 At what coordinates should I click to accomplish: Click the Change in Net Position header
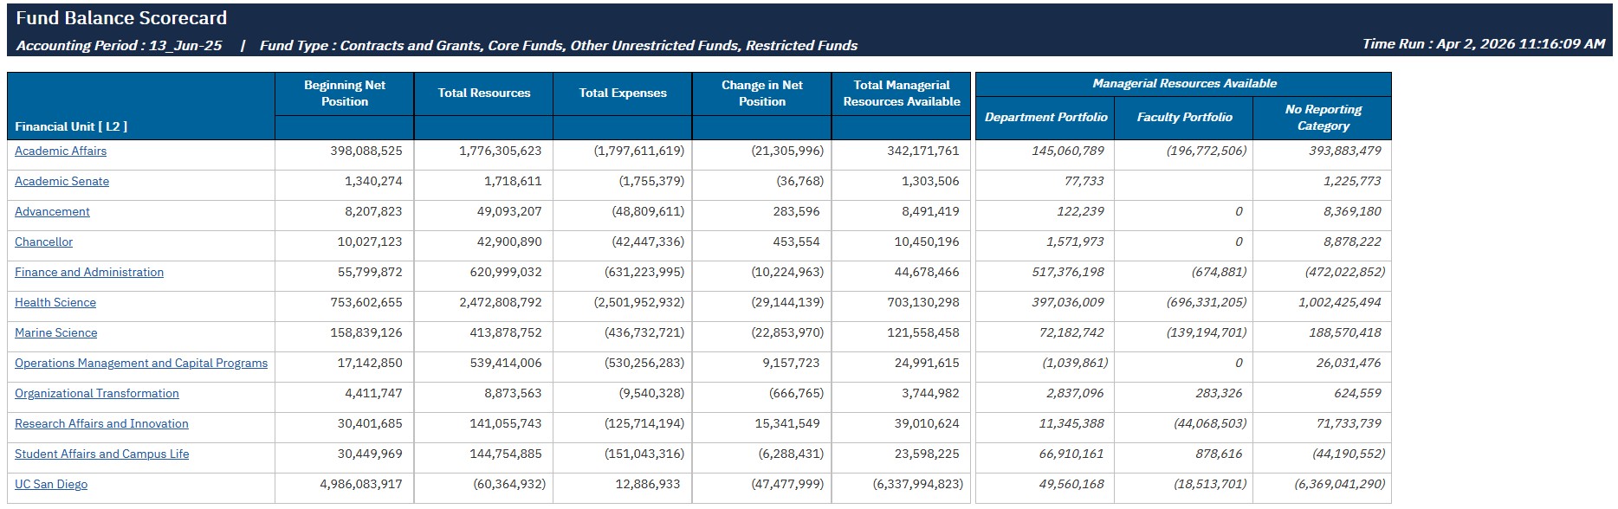pyautogui.click(x=762, y=93)
